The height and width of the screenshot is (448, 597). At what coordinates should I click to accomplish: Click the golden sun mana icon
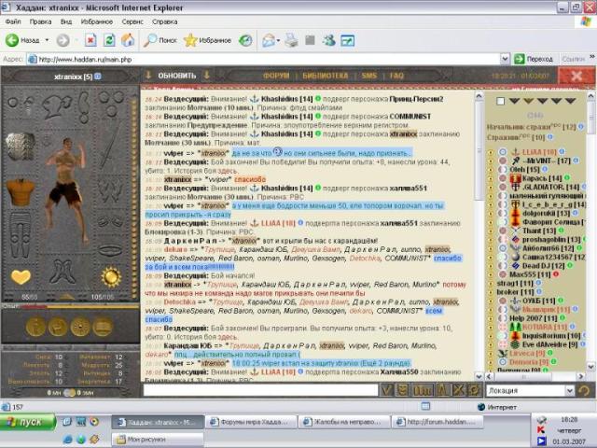coord(111,276)
